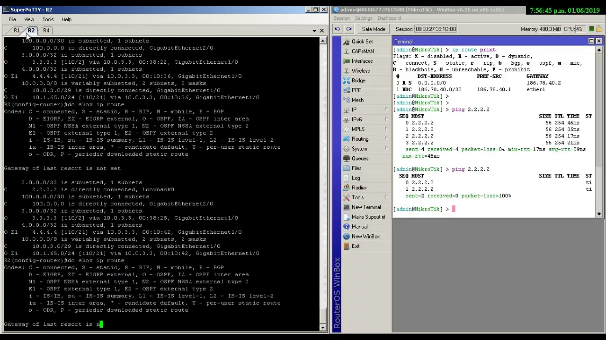Click the Manual help icon
This screenshot has height=340, width=606.
point(347,227)
